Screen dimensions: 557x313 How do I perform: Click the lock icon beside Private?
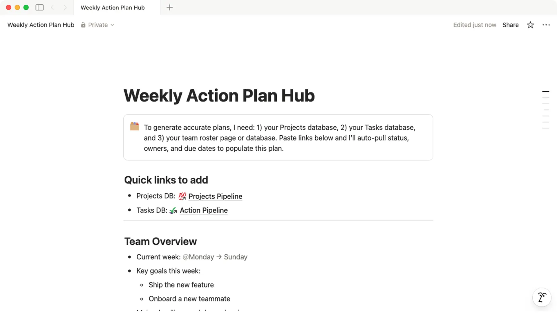tap(83, 25)
